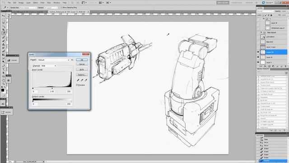This screenshot has width=289, height=163.
Task: Select the Zoom tool in toolbox
Action: [x=3, y=84]
